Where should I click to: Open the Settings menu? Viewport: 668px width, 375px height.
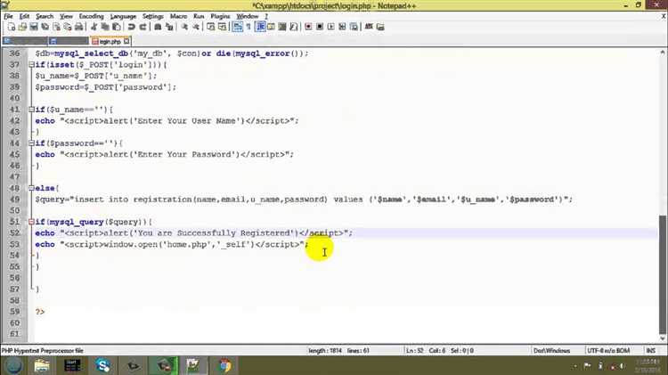(x=153, y=16)
